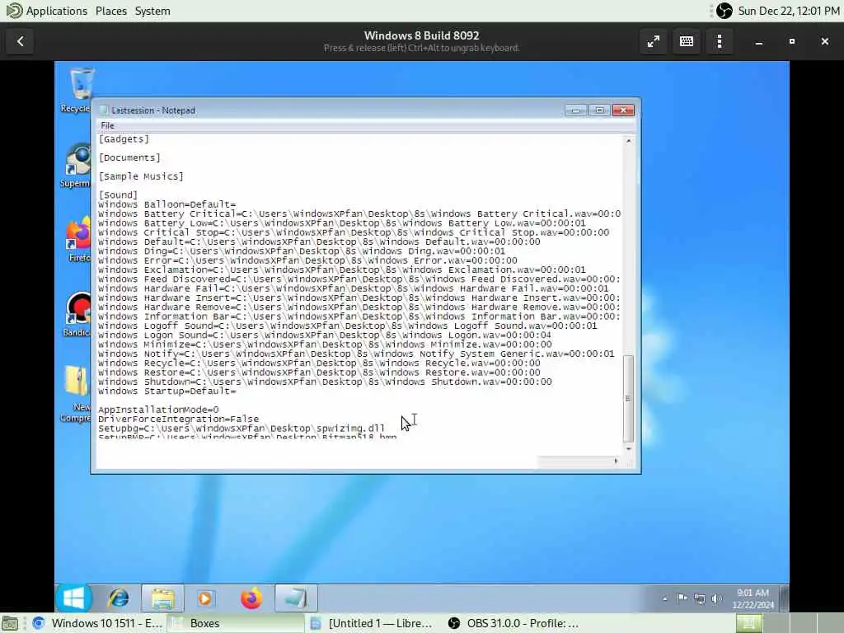Open Notepad File menu

107,125
